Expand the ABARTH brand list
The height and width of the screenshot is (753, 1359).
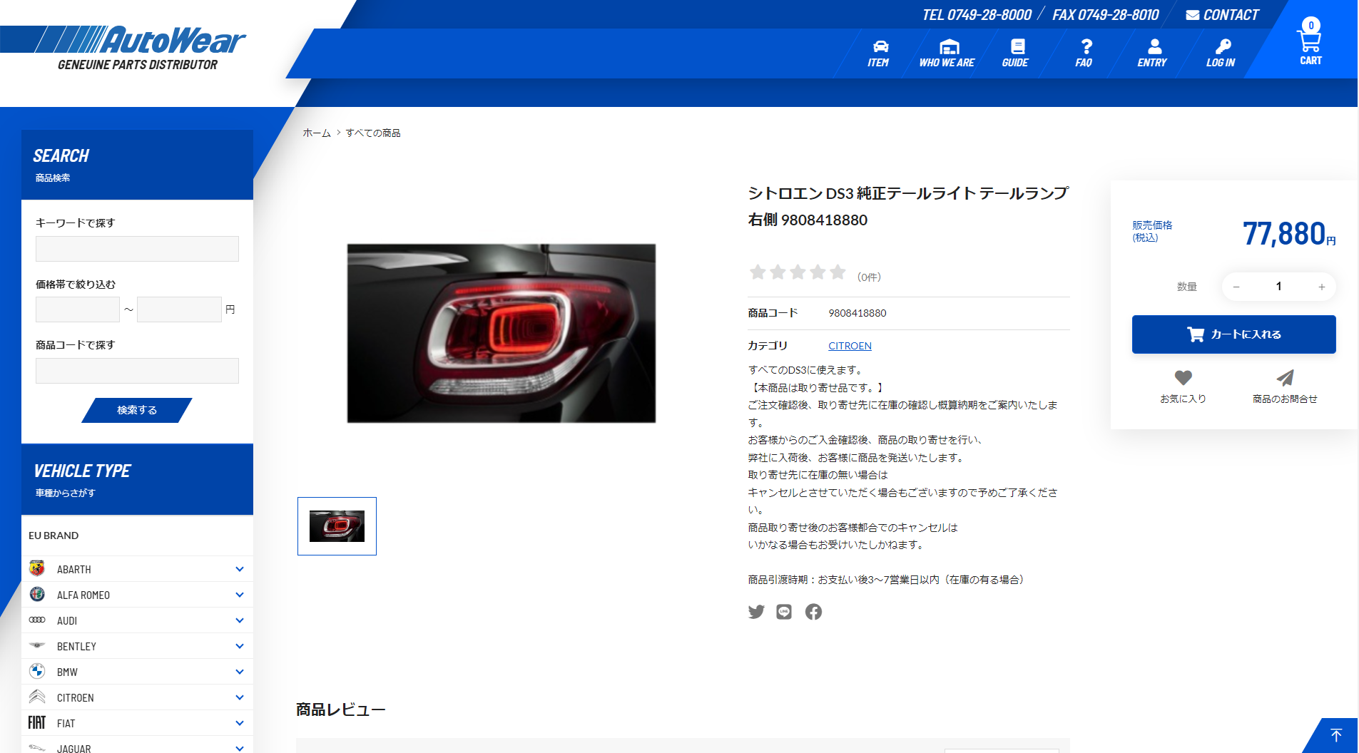click(240, 569)
